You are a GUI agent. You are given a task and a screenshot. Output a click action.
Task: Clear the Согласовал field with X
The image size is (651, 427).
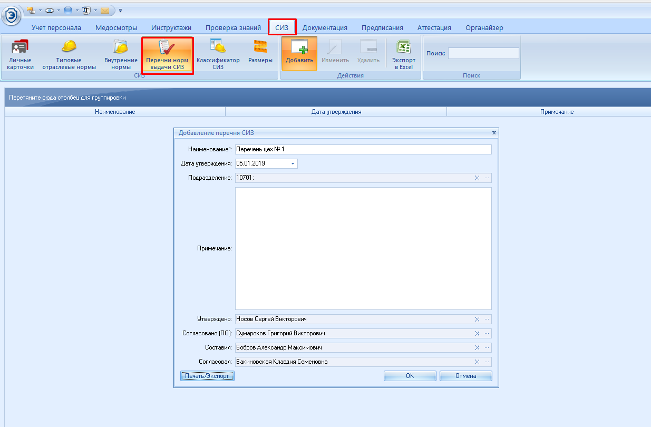pyautogui.click(x=477, y=362)
